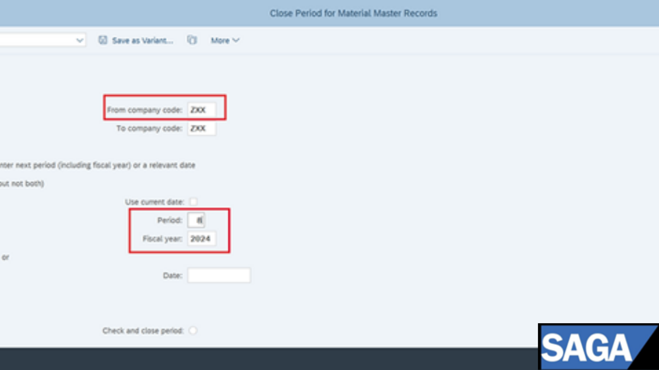
Task: Click the Save as Variant disk icon
Action: pyautogui.click(x=103, y=40)
